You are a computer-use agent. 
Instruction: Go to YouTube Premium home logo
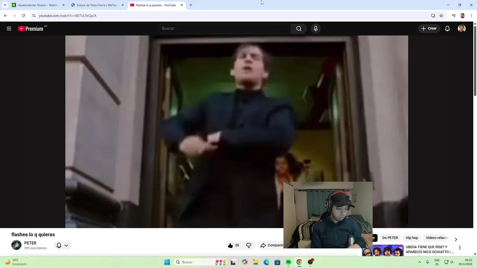[x=31, y=29]
